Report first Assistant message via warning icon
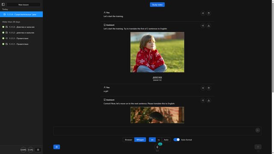Image resolution: width=274 pixels, height=154 pixels. (208, 26)
